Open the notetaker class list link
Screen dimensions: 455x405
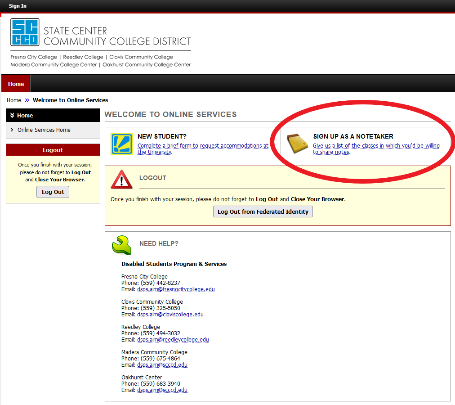tap(376, 149)
